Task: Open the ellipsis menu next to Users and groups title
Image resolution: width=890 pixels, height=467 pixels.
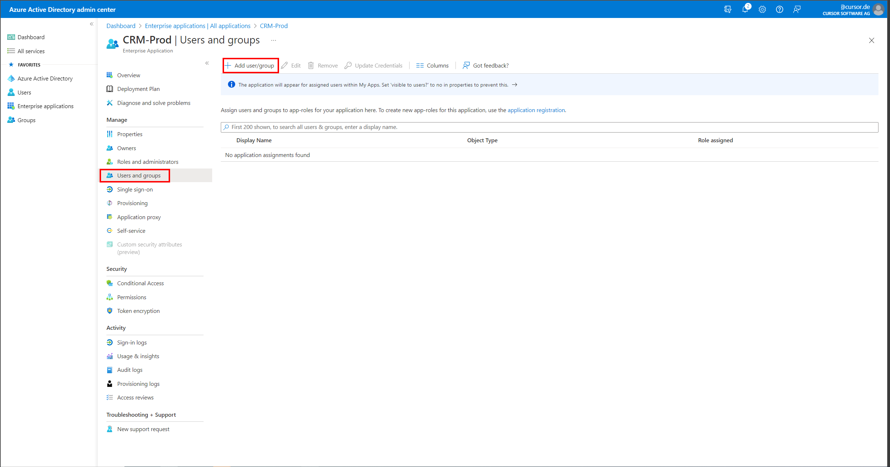Action: pyautogui.click(x=274, y=40)
